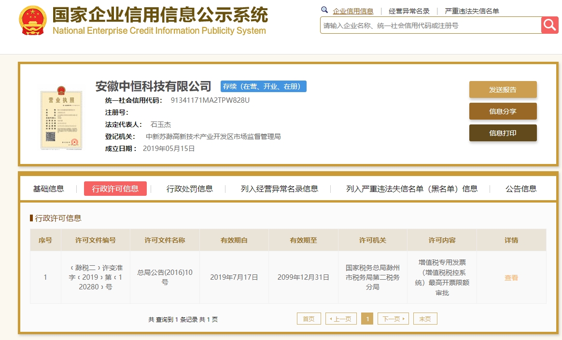562x340 pixels.
Task: Click the 信息打印 button
Action: point(503,133)
